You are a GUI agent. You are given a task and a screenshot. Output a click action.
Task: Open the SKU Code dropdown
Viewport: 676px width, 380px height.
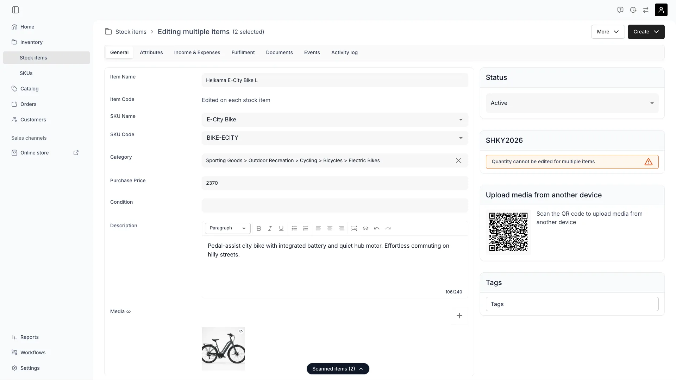[335, 138]
